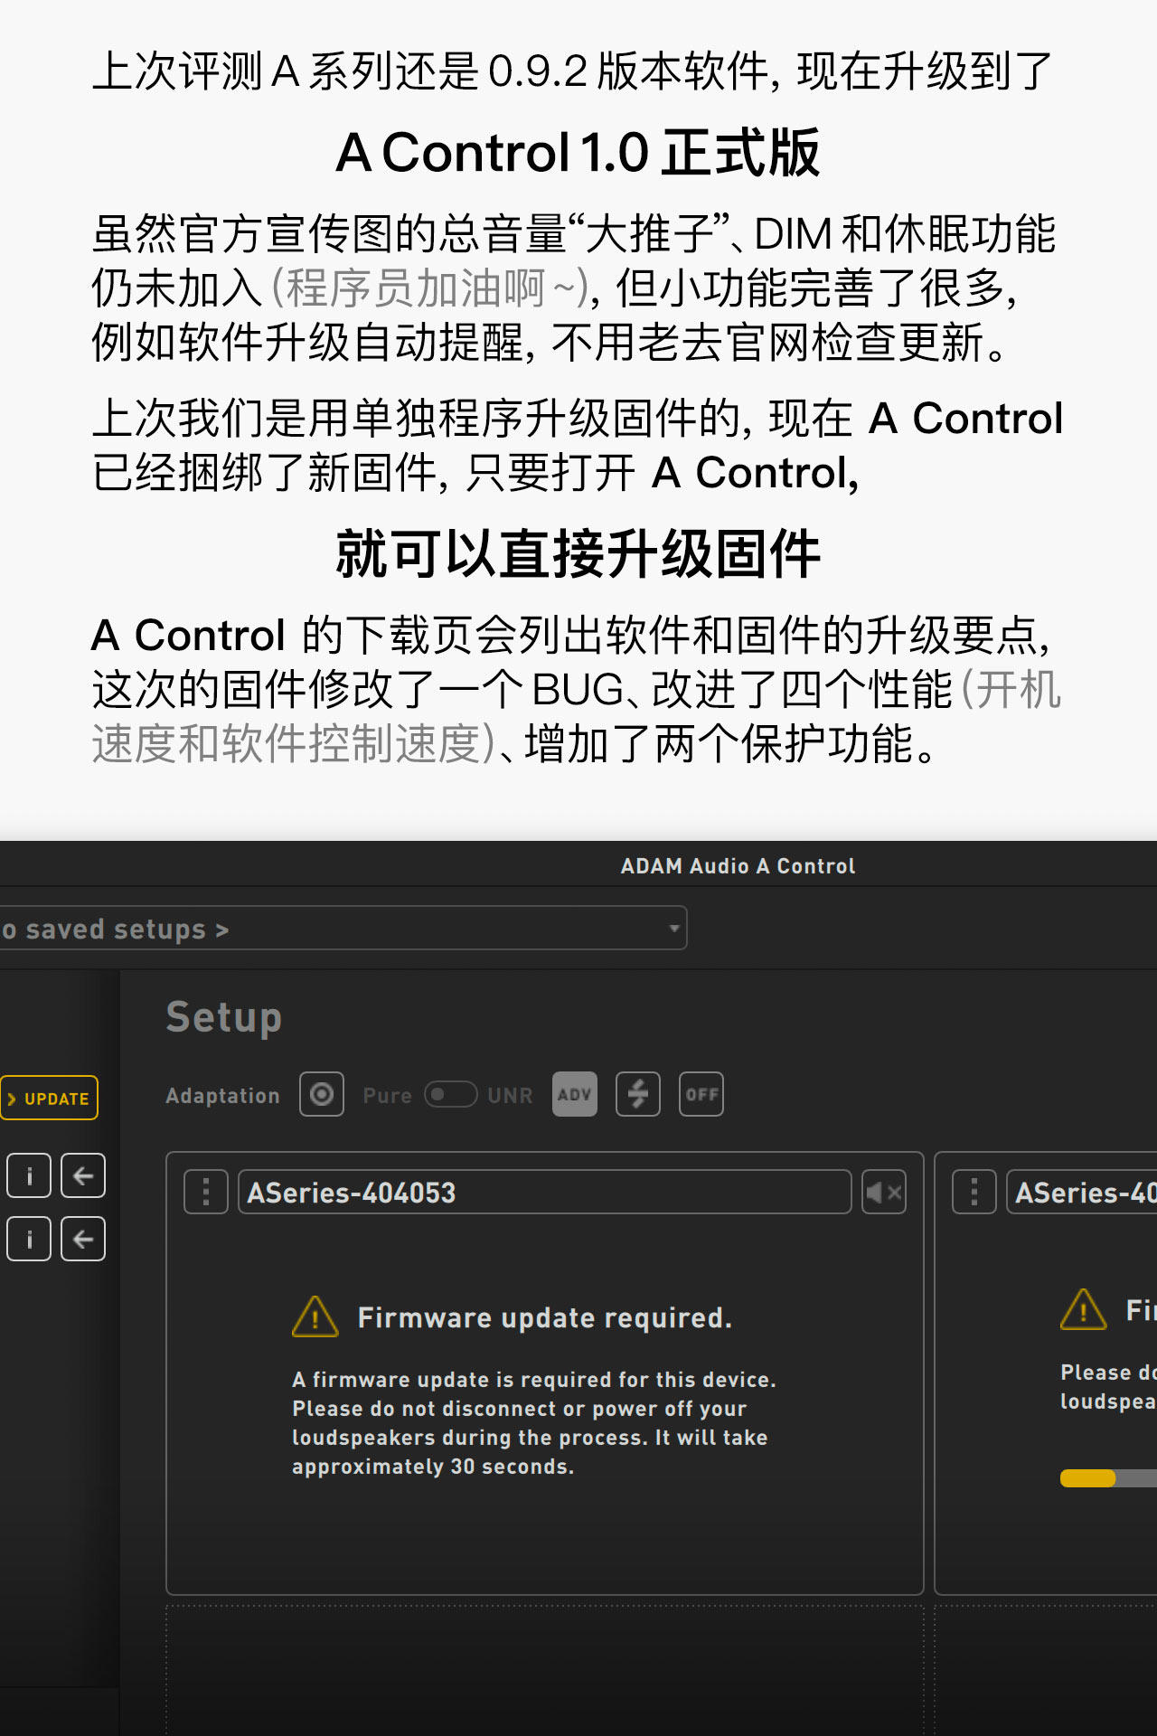Open the three-dot menu on the second speaker card
This screenshot has height=1736, width=1157.
(974, 1192)
